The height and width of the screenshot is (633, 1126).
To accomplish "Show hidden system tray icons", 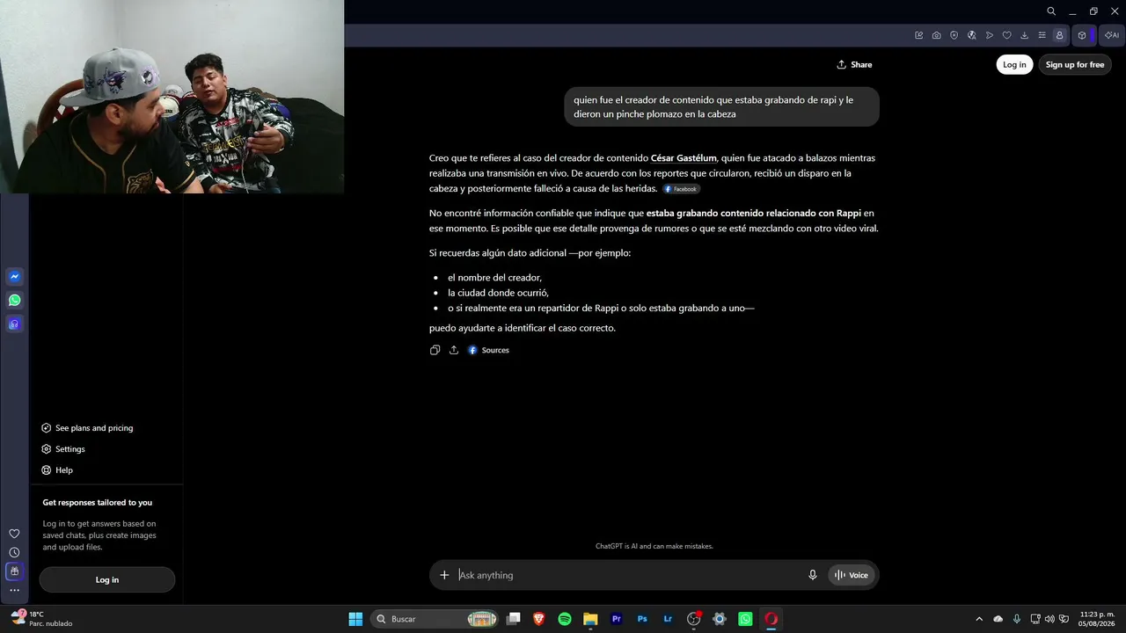I will tap(979, 619).
